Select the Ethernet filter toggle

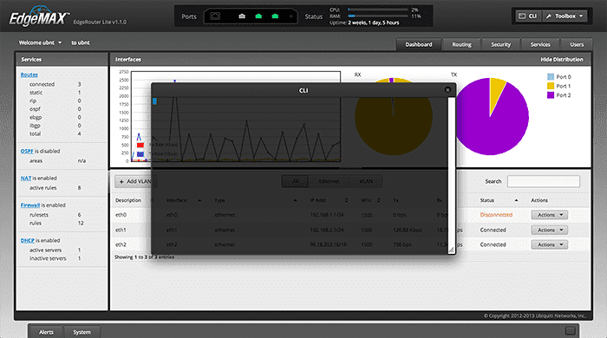(x=329, y=181)
